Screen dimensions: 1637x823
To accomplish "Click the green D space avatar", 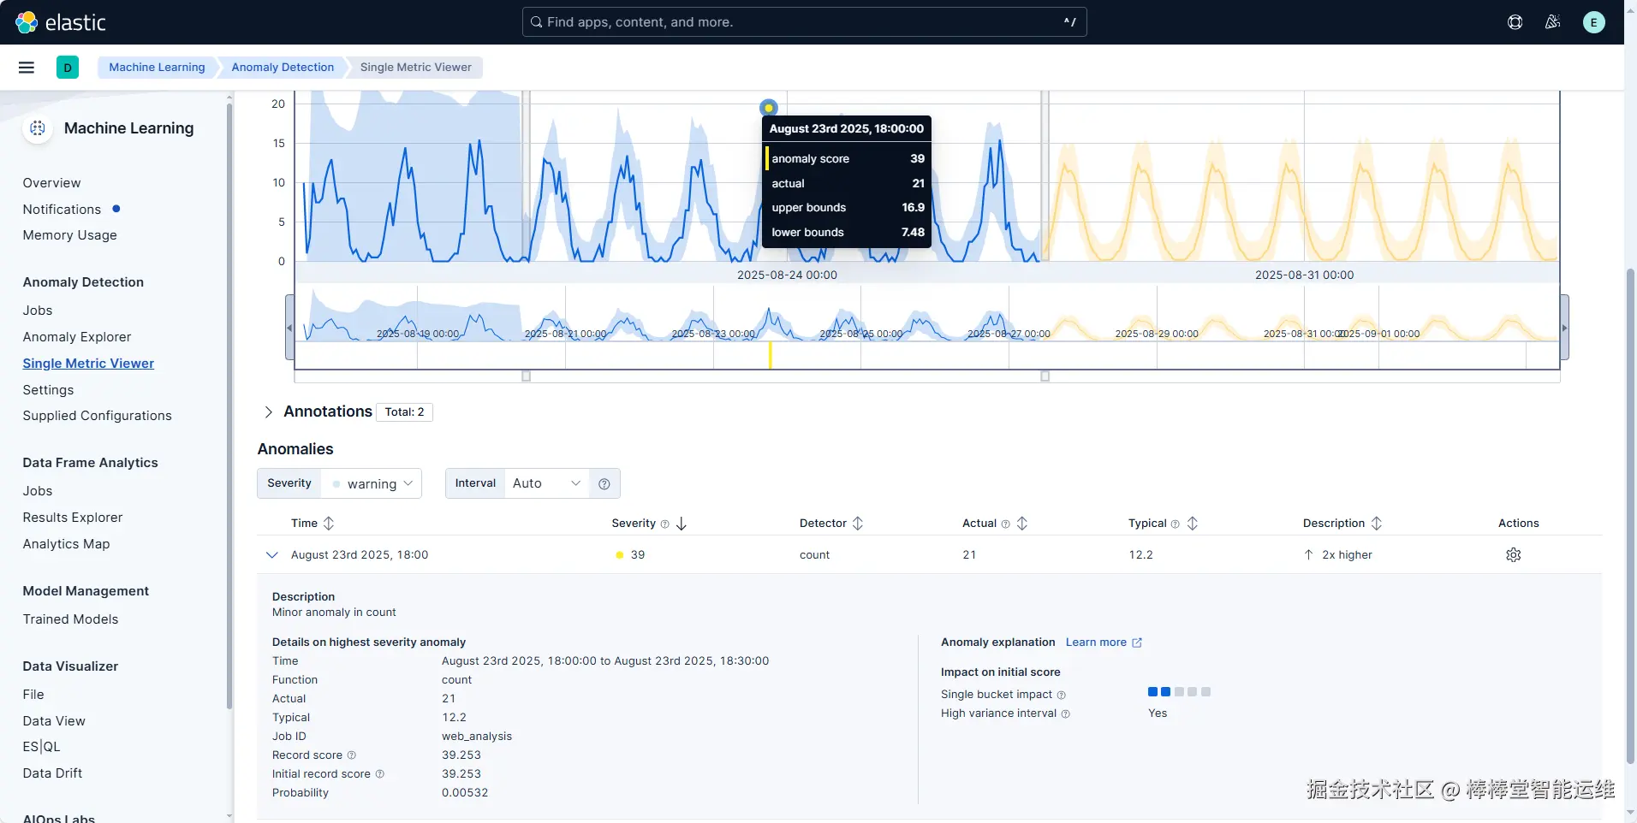I will click(x=68, y=68).
